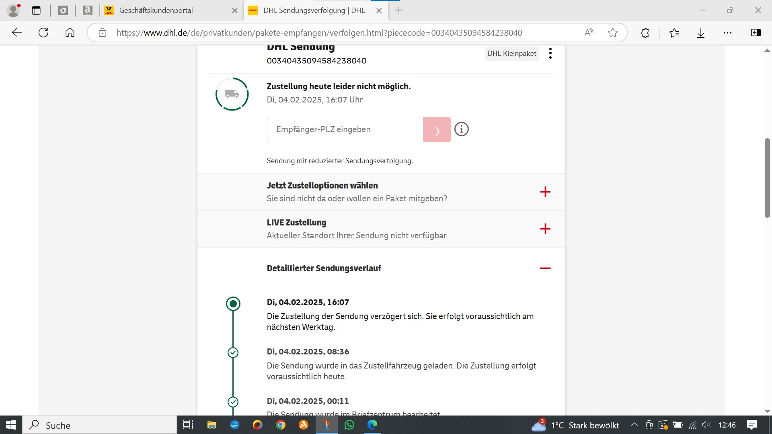Image resolution: width=772 pixels, height=434 pixels.
Task: Toggle the browser sidebar icon
Action: (756, 33)
